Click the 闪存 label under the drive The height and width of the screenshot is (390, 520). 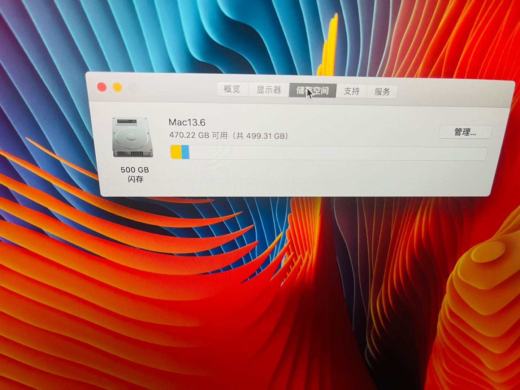point(135,179)
